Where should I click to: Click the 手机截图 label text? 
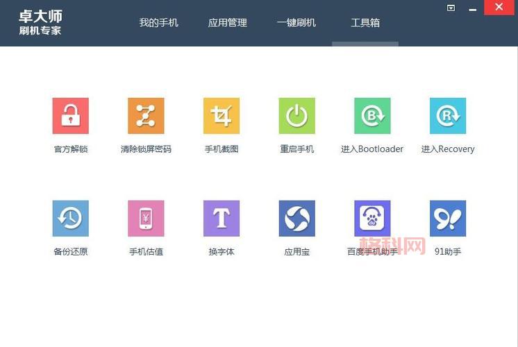click(x=222, y=149)
